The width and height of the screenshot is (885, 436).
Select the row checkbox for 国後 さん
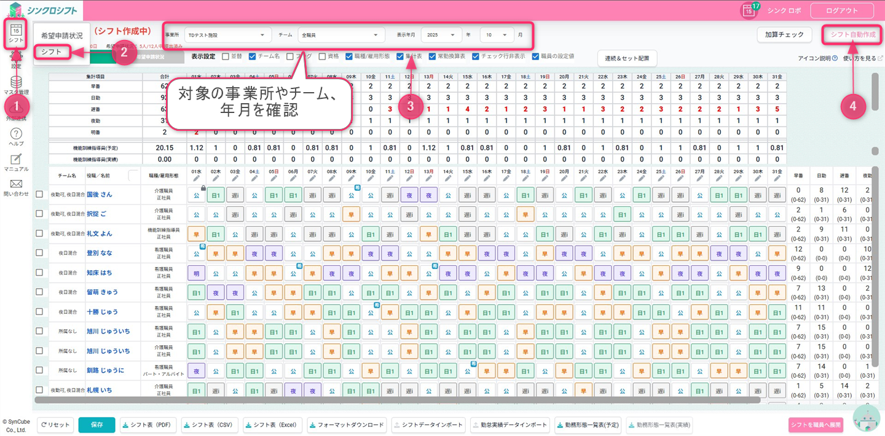[39, 194]
